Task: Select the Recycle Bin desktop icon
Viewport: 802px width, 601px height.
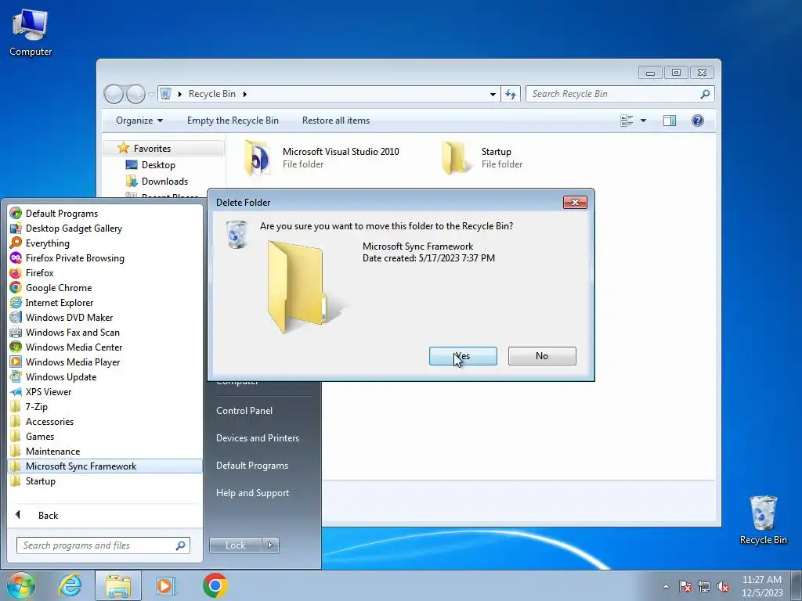Action: click(x=763, y=520)
